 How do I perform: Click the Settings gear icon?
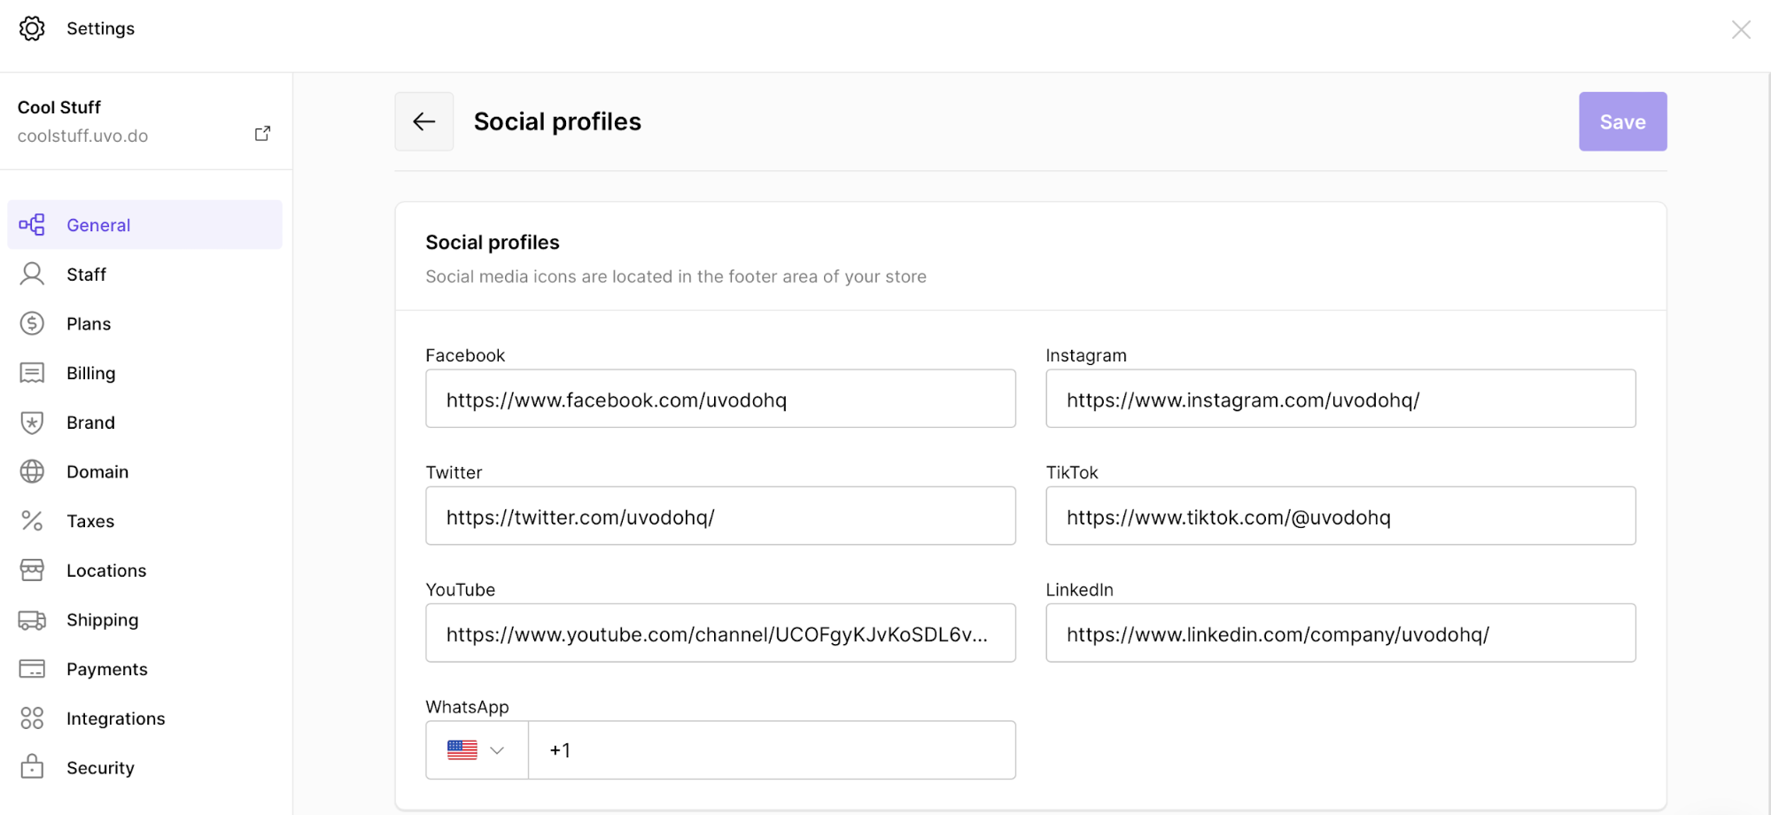click(x=32, y=27)
